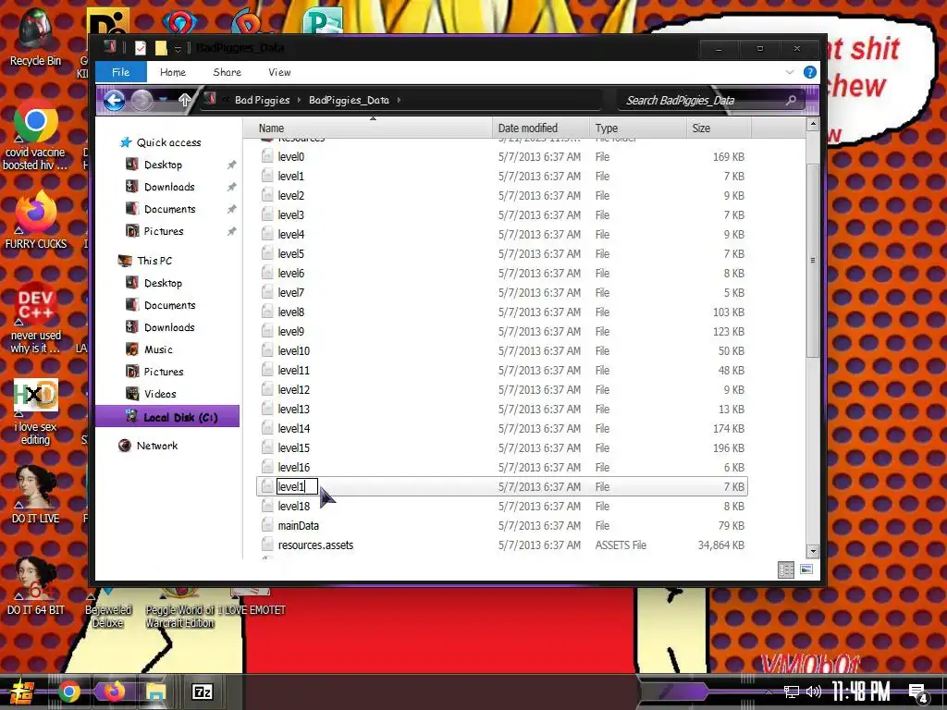Click the Properties icon in the title bar

(x=141, y=48)
